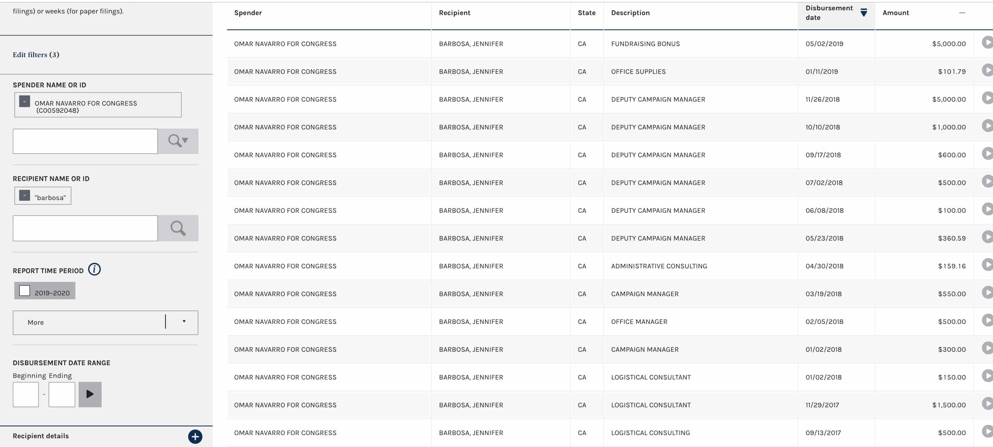Screen dimensions: 993x447
Task: Apply the disbursement date range arrow button
Action: [90, 394]
